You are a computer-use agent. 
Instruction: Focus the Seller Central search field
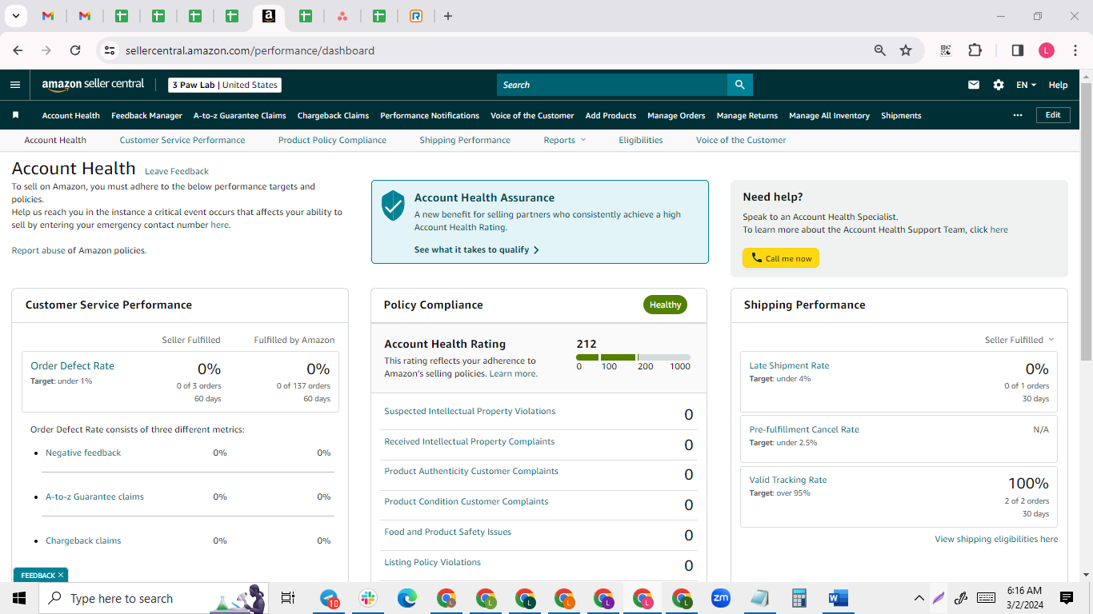pyautogui.click(x=612, y=85)
